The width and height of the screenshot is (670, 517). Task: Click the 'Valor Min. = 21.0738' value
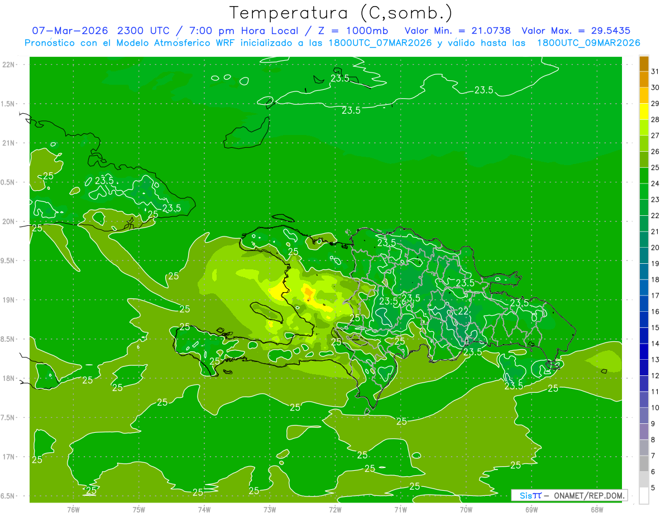click(458, 31)
